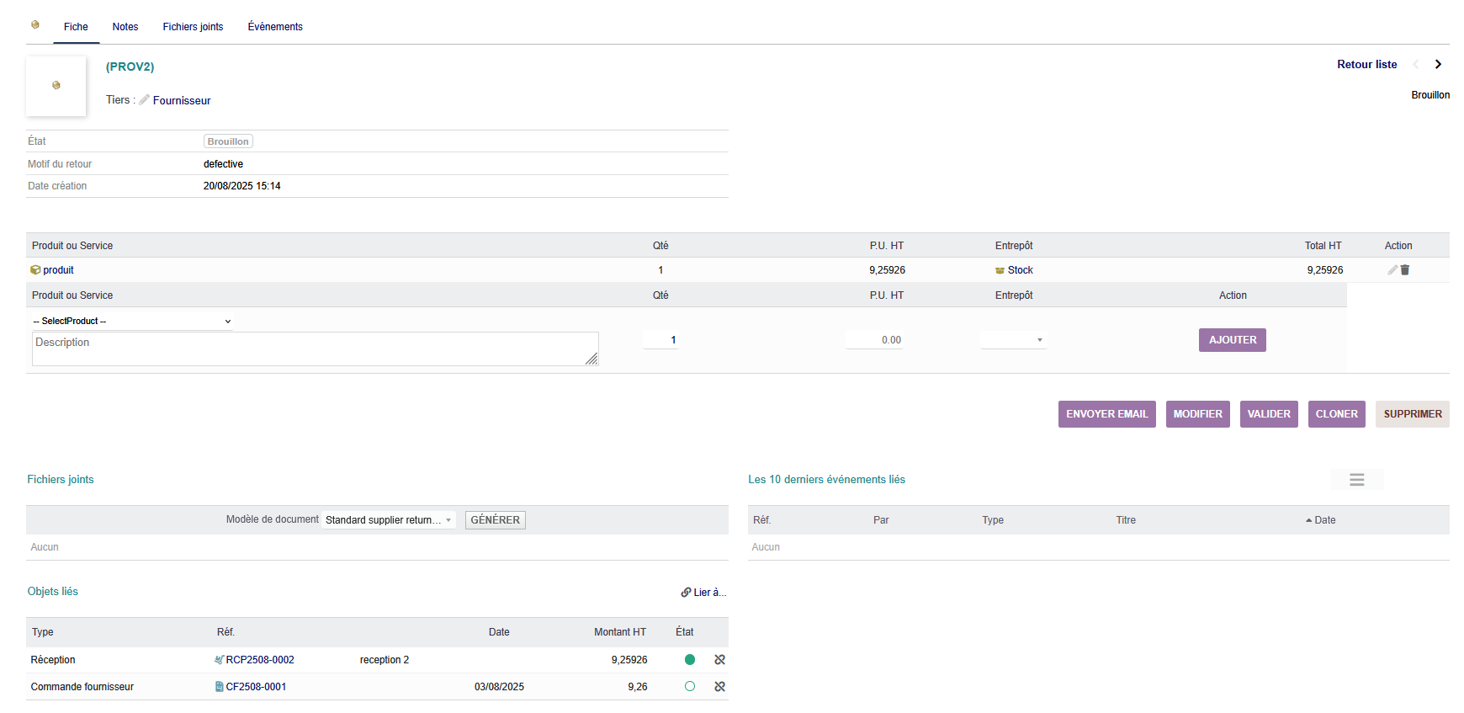This screenshot has height=713, width=1464.
Task: Edit the produit line with pencil icon
Action: 1392,270
